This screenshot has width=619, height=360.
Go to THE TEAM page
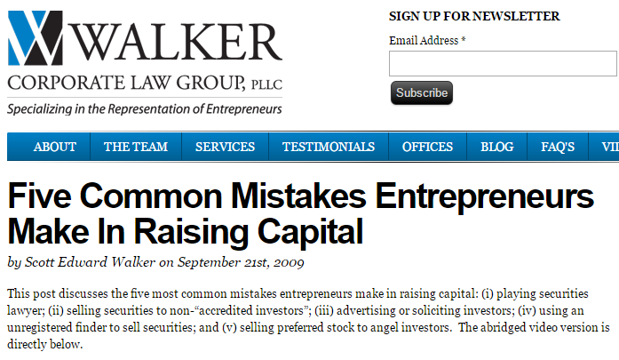click(136, 147)
